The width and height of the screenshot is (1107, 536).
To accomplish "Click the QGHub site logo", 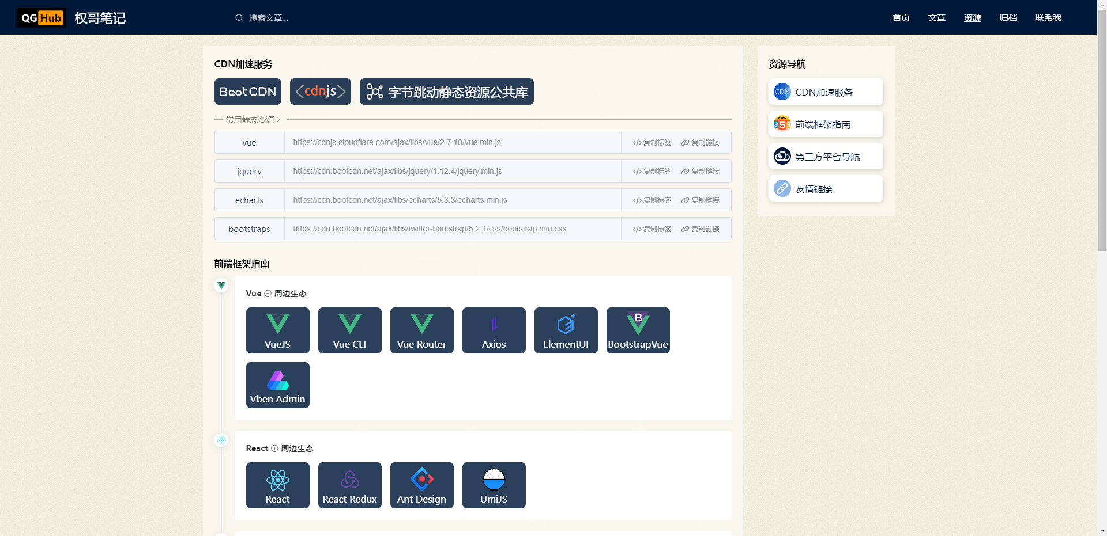I will tap(42, 18).
